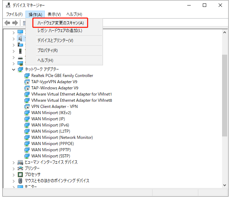The height and width of the screenshot is (199, 231).
Task: Click the TAP-VyprVPN Adapter V9 icon
Action: [27, 82]
